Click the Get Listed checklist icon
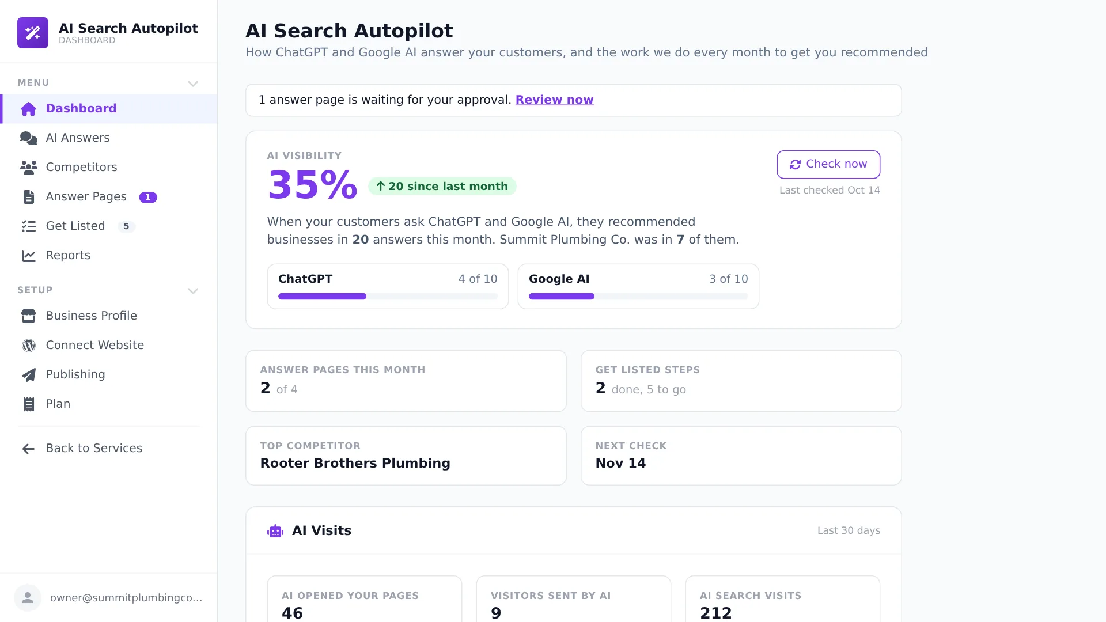 28,226
